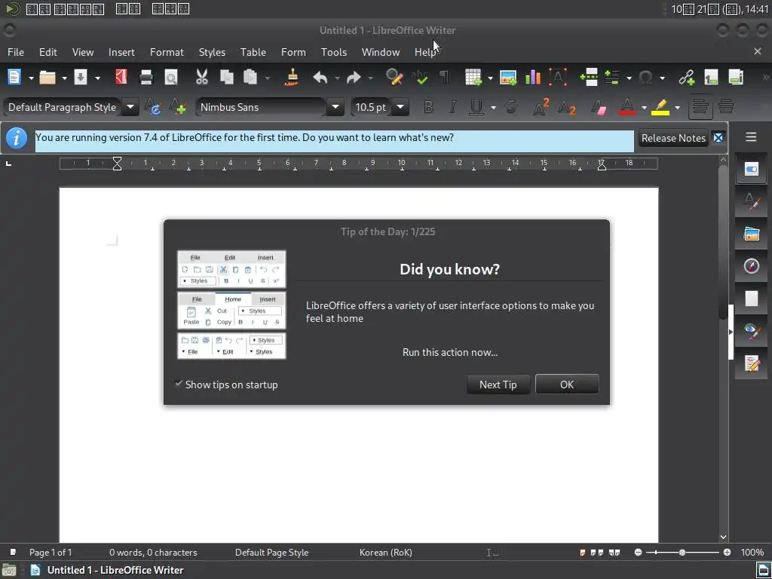Viewport: 772px width, 579px height.
Task: Click the Clone Formatting brush icon
Action: [292, 78]
